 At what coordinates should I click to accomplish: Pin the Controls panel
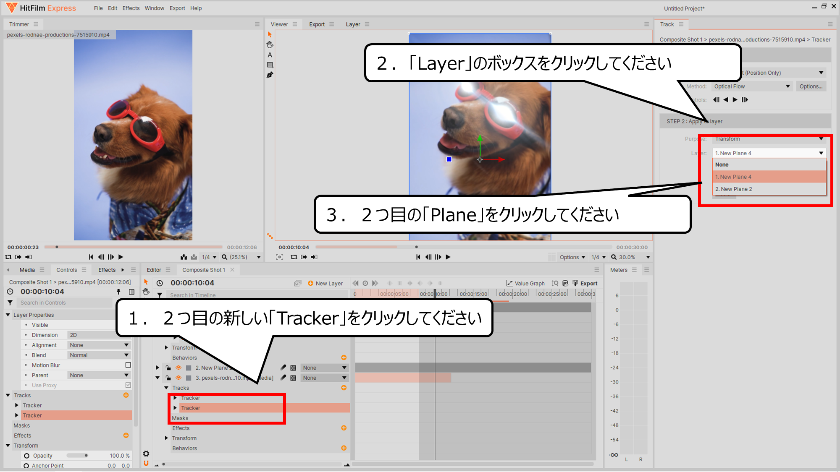pyautogui.click(x=118, y=292)
